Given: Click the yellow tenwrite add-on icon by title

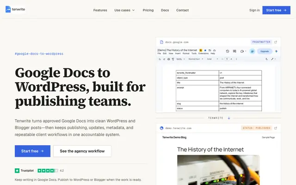Looking at the screenshot, I should (x=201, y=50).
